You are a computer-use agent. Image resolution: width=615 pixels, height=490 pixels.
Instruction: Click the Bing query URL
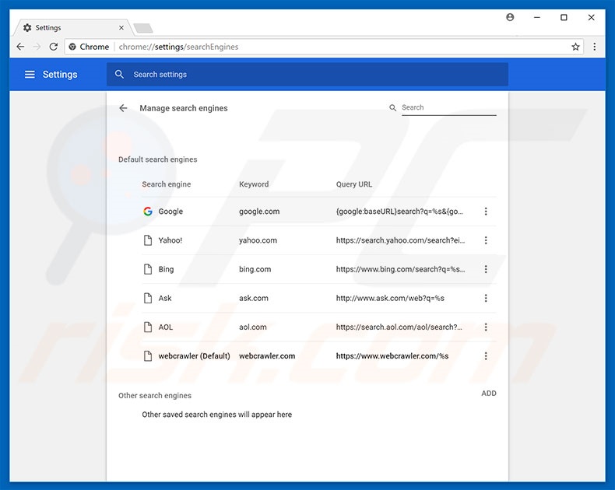tap(400, 269)
